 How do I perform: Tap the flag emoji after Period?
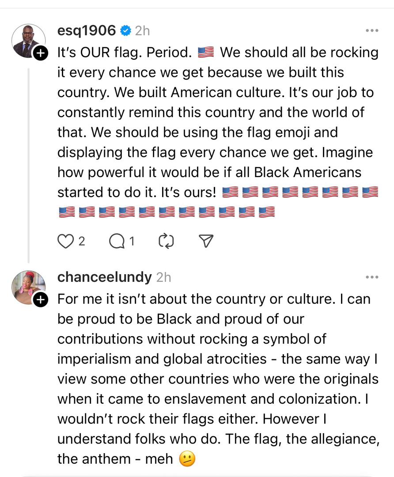click(x=206, y=52)
